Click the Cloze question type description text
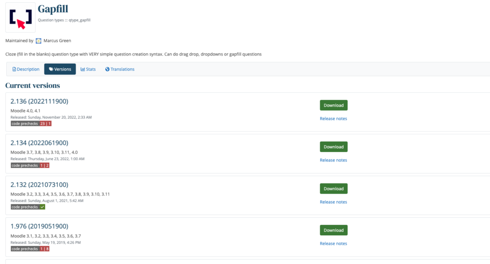The width and height of the screenshot is (490, 264). [134, 55]
